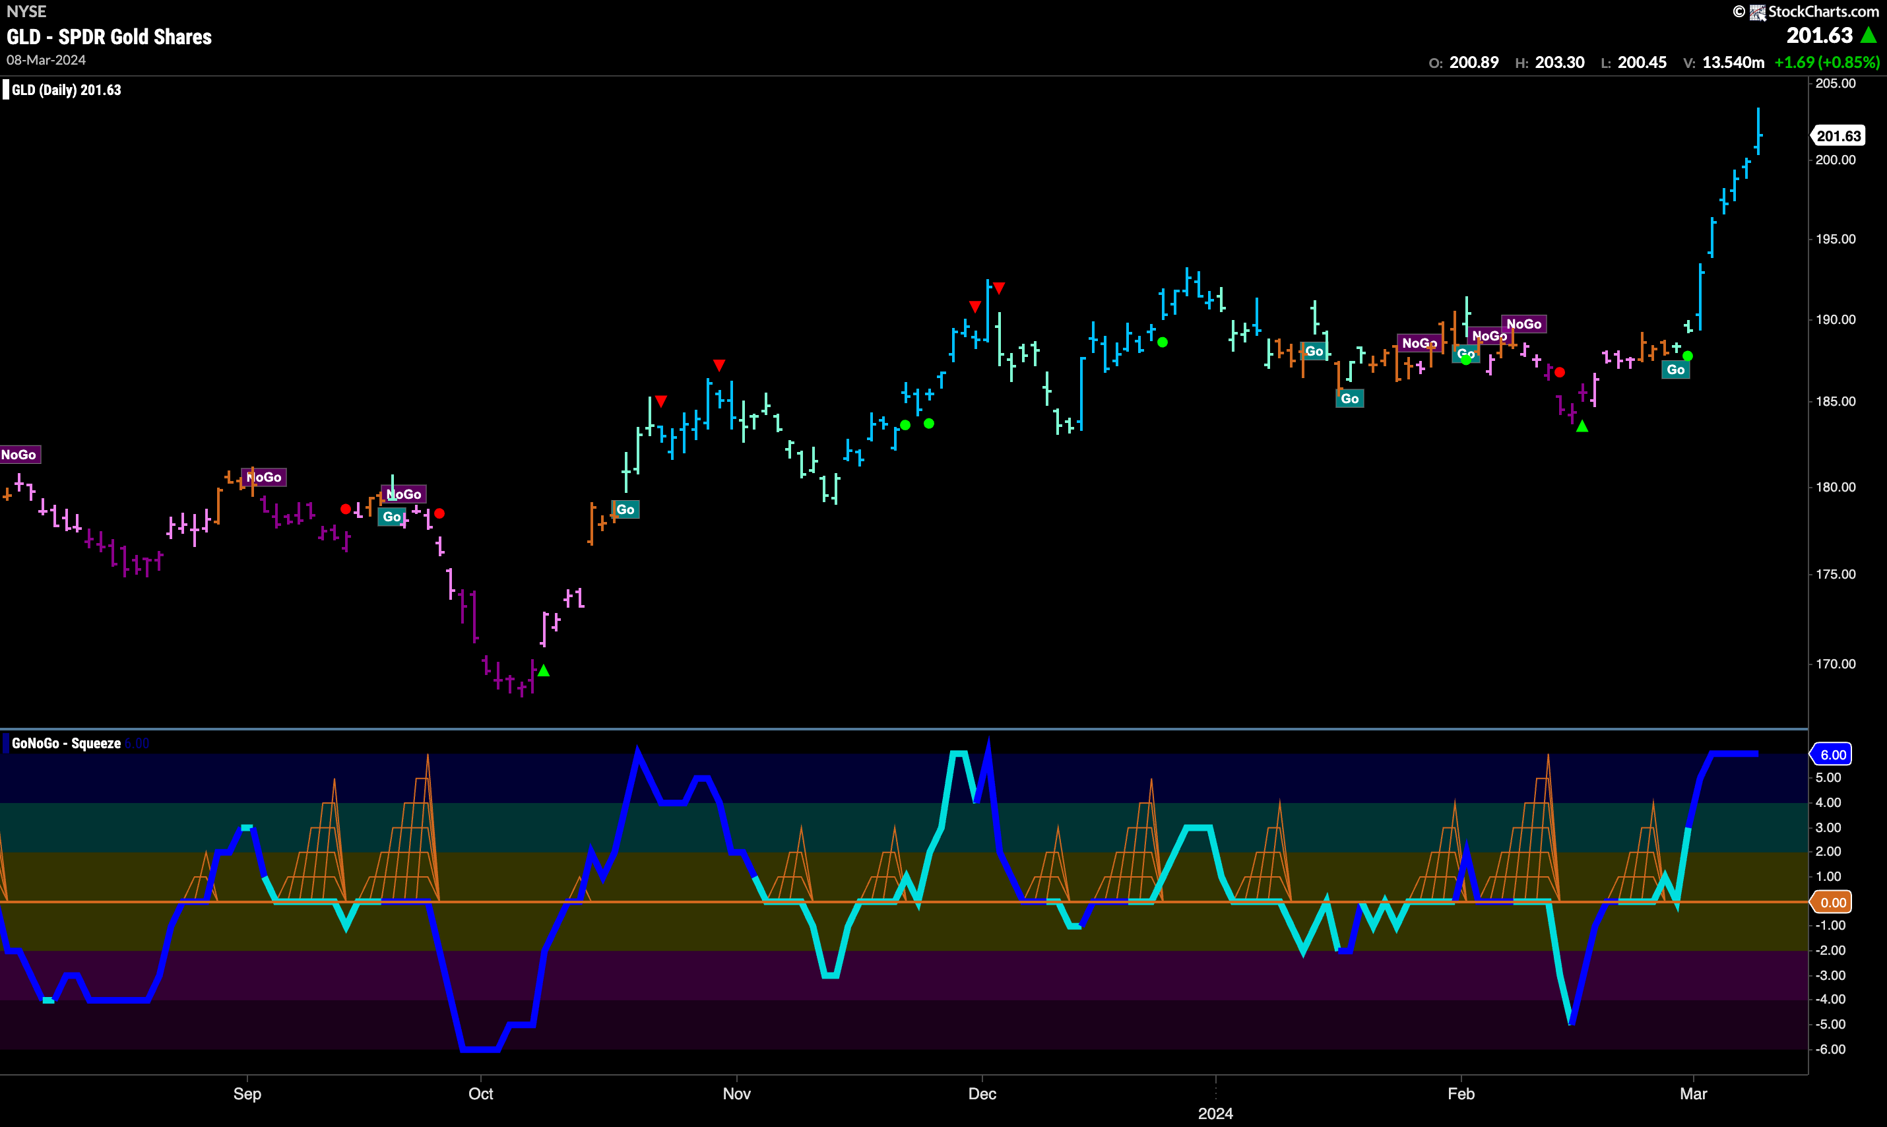Click the 08-Mar-2024 date label
Screen dimensions: 1887x1127
click(46, 60)
